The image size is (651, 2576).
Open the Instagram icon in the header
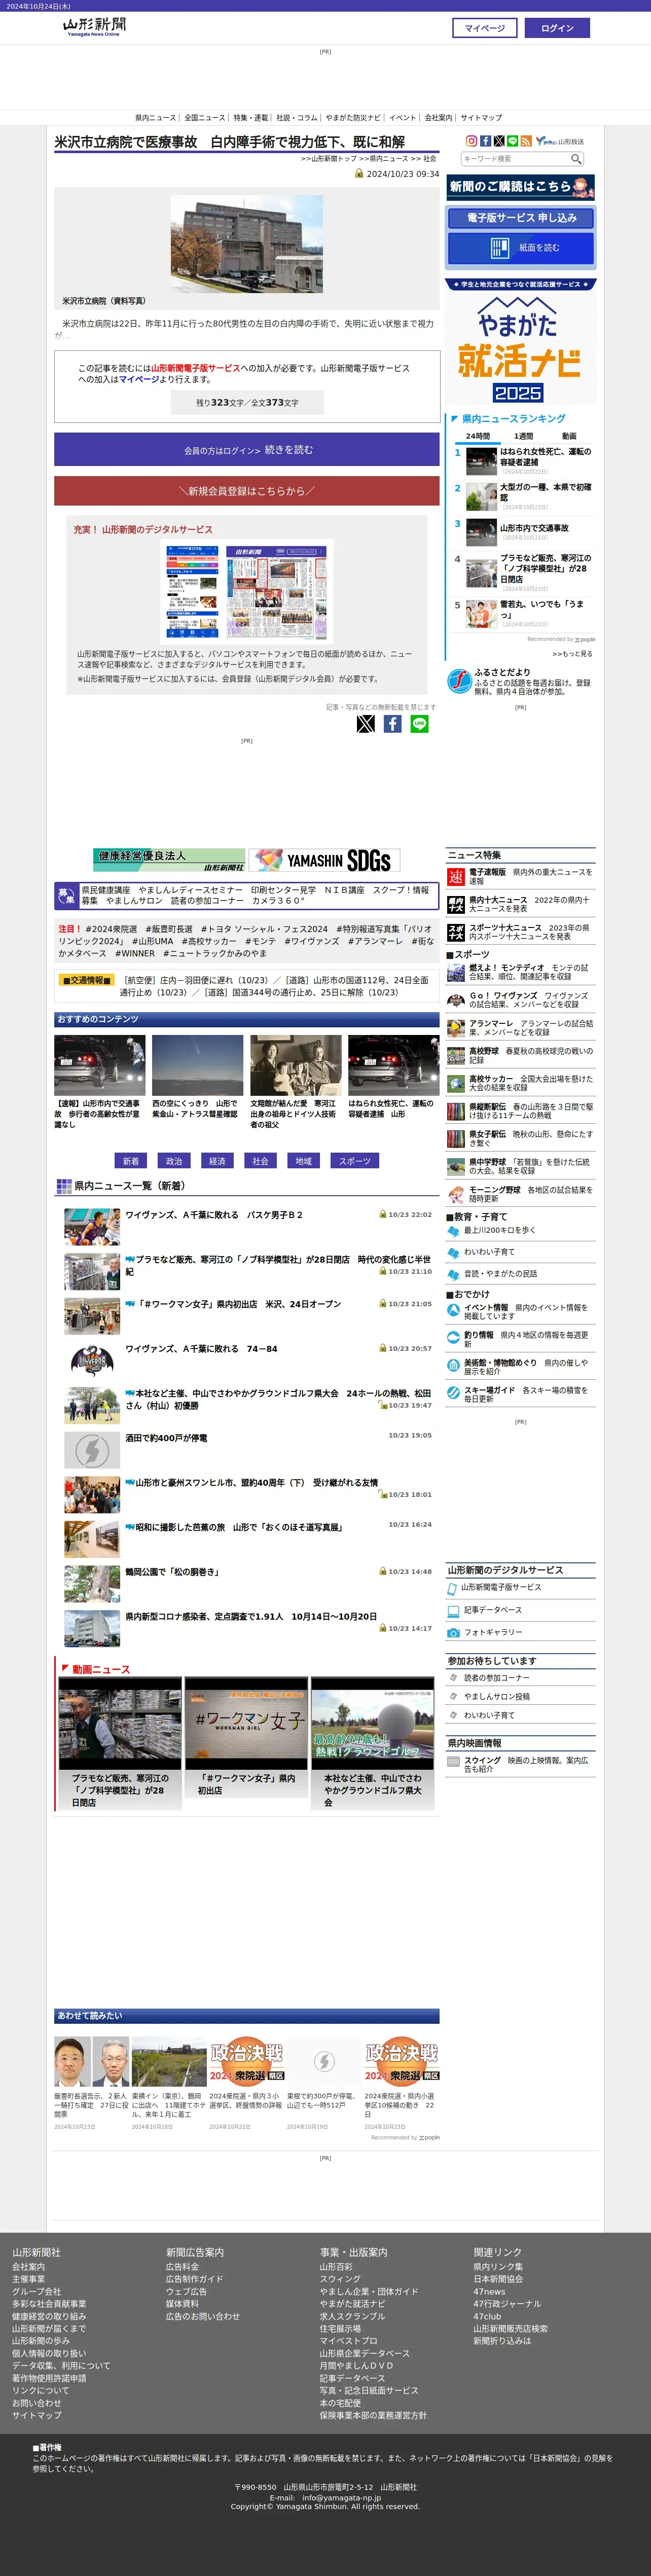pos(472,141)
